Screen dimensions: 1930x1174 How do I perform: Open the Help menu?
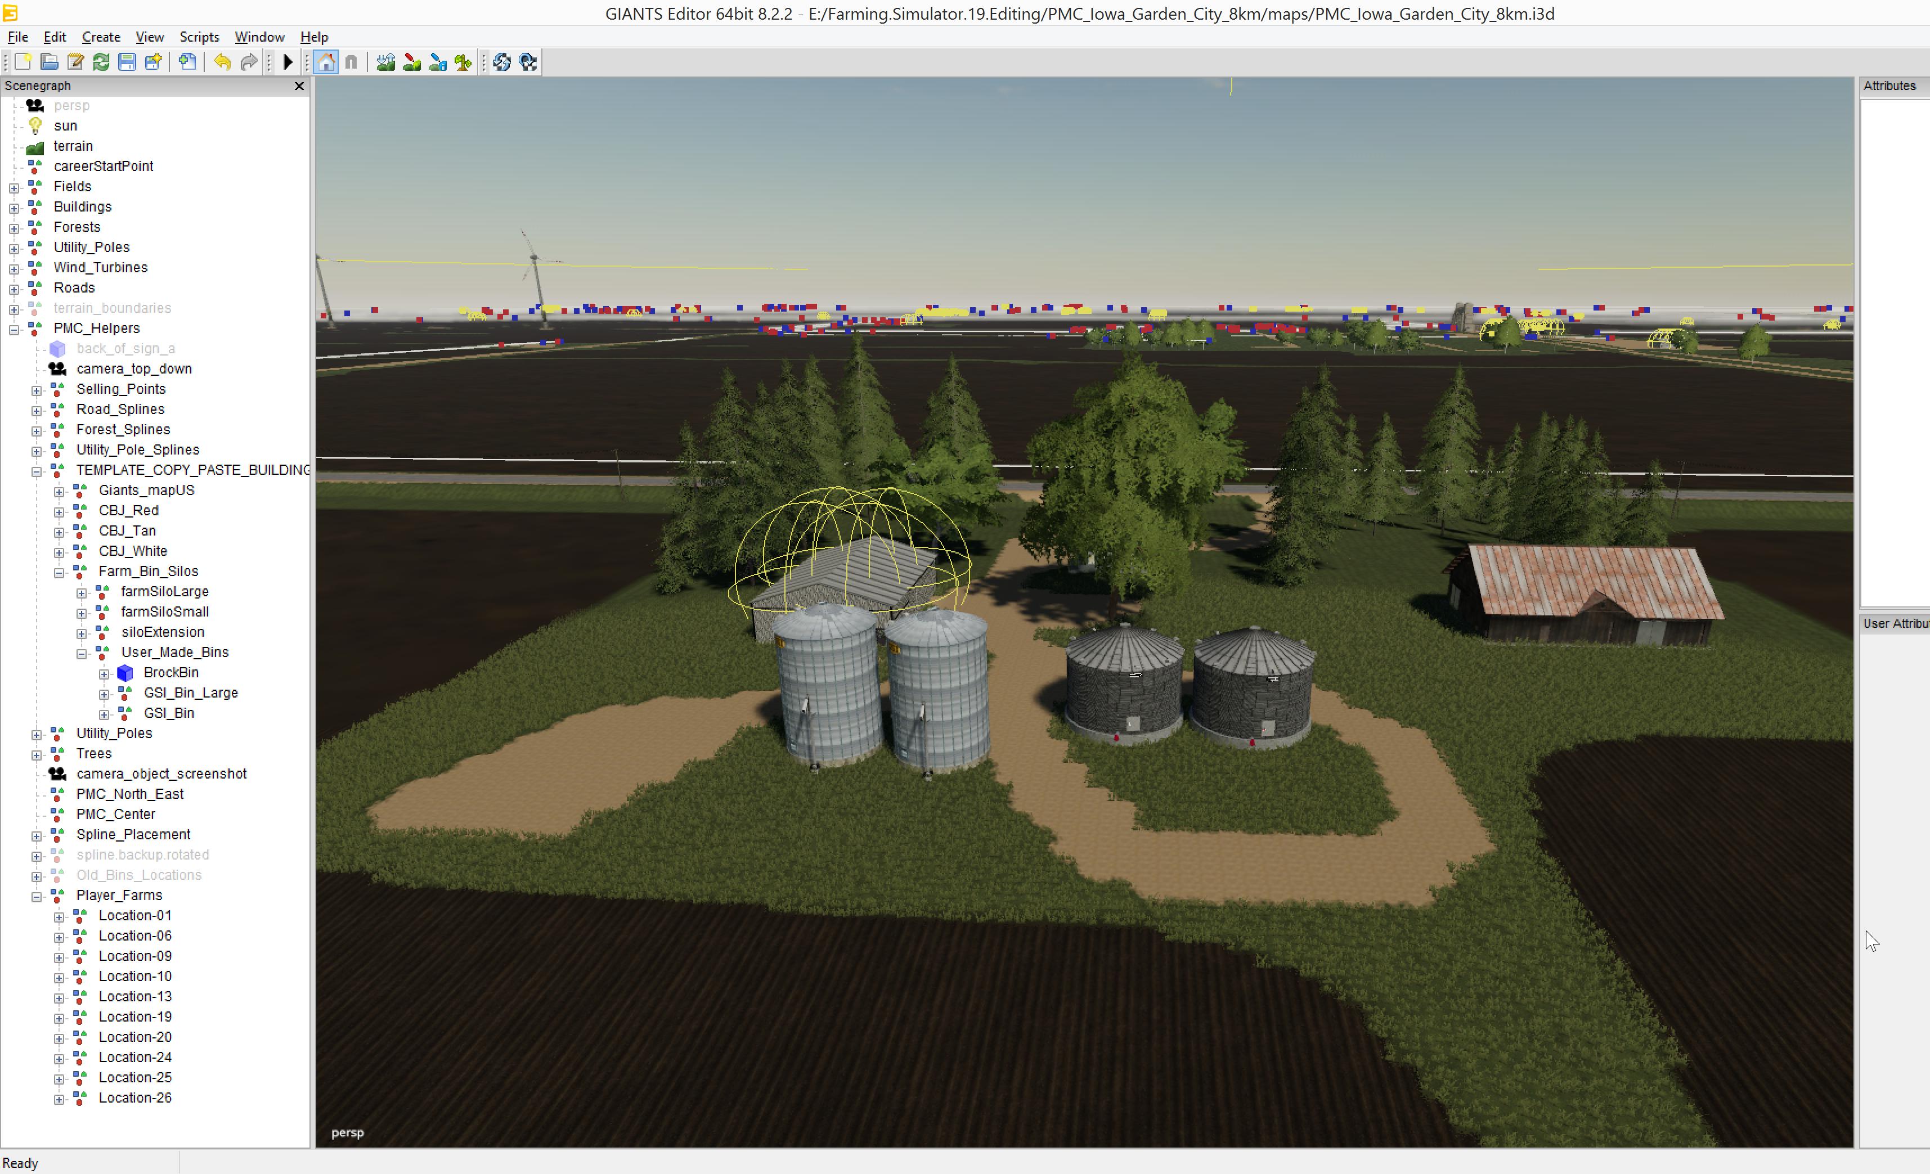point(314,37)
